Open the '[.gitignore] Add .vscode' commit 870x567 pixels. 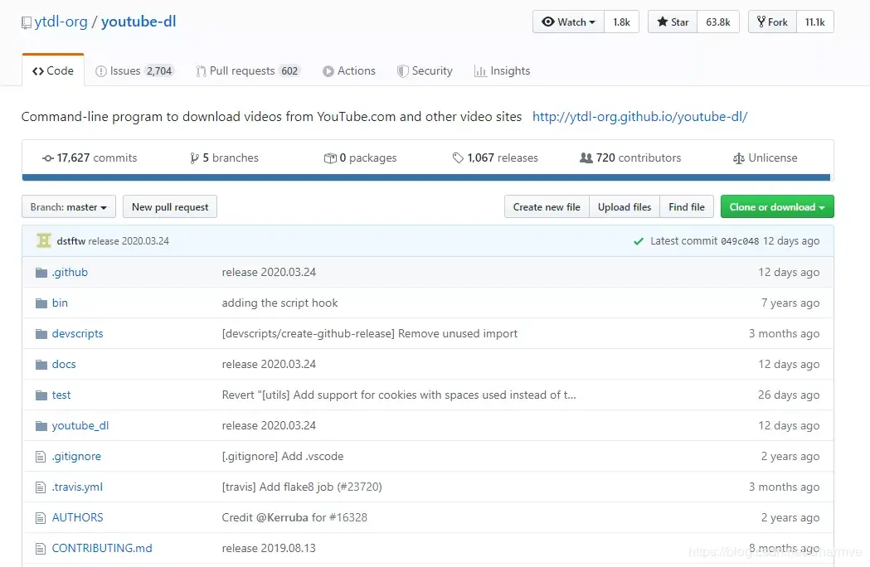283,456
